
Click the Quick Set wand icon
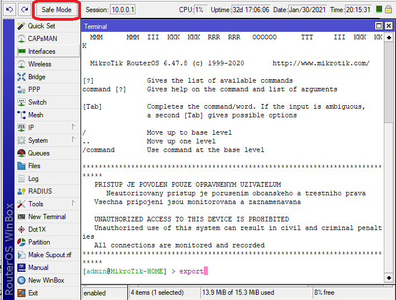(21, 25)
